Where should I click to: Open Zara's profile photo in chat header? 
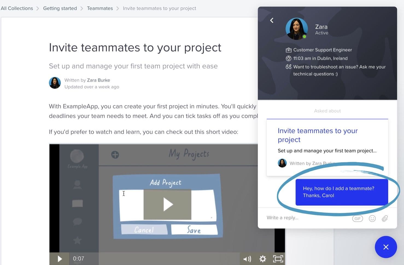tap(297, 29)
